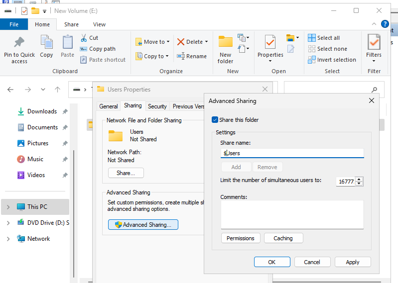The width and height of the screenshot is (398, 283).
Task: Click the simultaneous users number field
Action: click(x=346, y=182)
